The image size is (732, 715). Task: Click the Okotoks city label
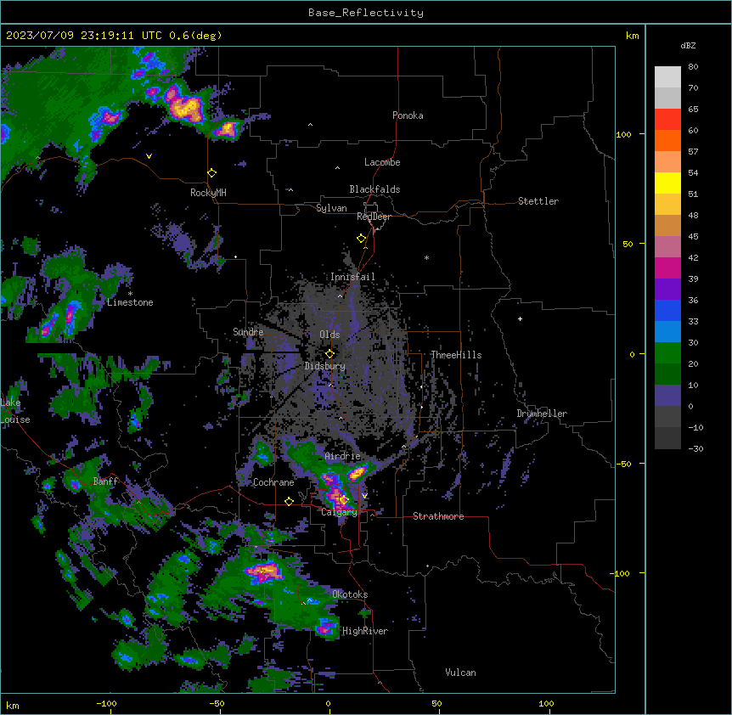[350, 594]
